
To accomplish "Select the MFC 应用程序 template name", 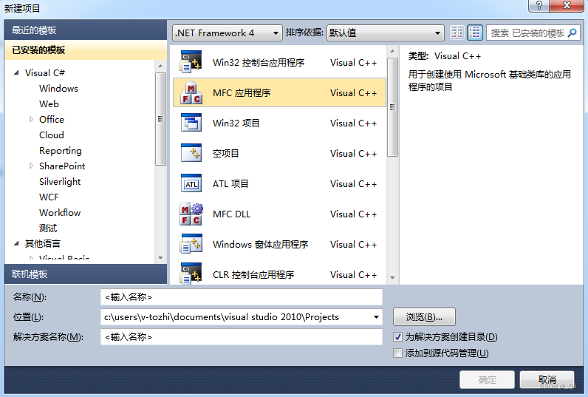I will (242, 92).
